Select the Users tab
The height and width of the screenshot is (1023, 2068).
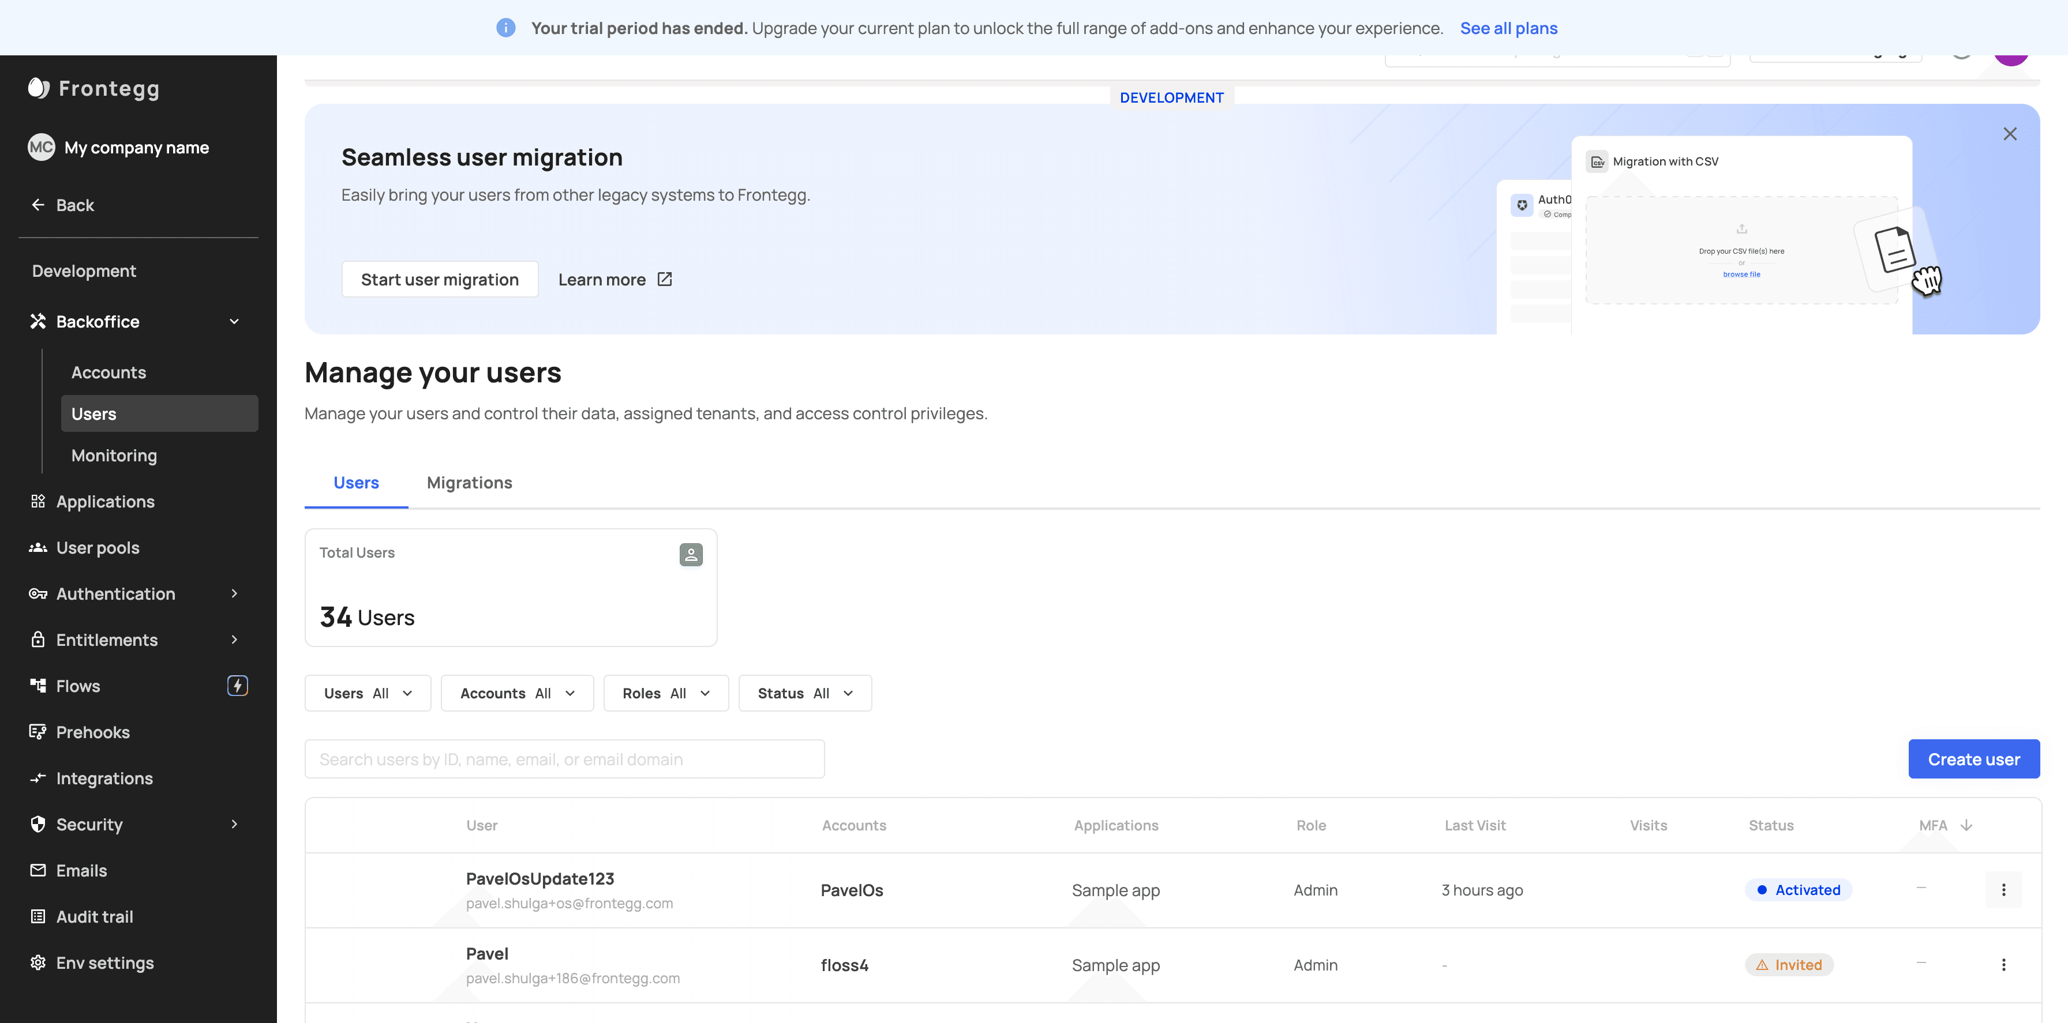(x=357, y=482)
